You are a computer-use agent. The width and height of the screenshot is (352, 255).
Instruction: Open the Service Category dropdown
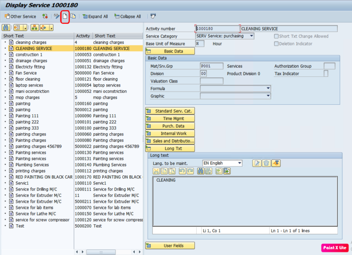coord(252,36)
